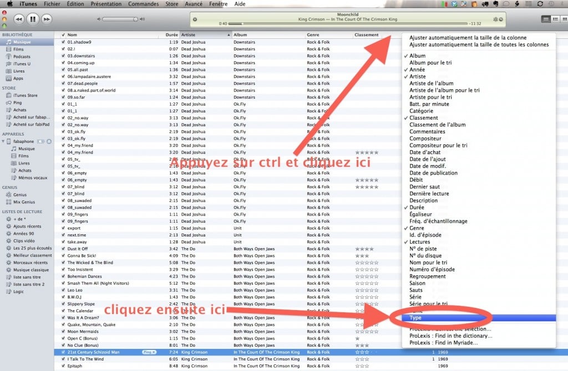Uncheck the Too Insistent checkbox

pyautogui.click(x=63, y=270)
